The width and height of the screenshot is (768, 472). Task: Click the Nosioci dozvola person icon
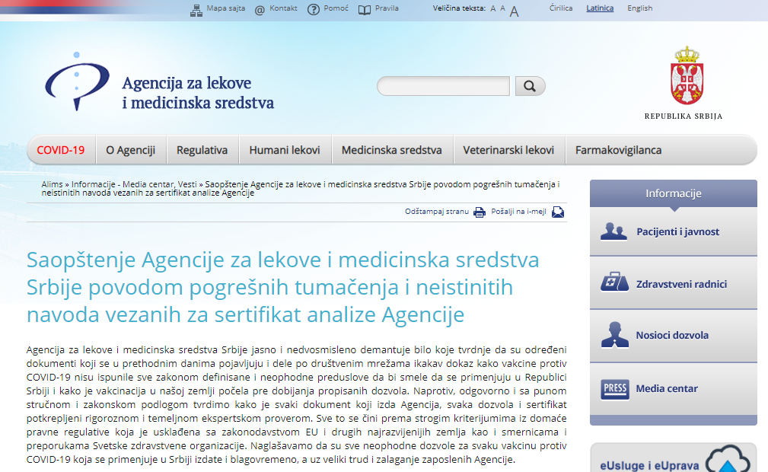click(615, 335)
